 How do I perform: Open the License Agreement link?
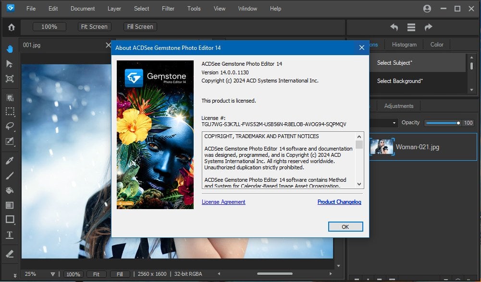tap(223, 202)
